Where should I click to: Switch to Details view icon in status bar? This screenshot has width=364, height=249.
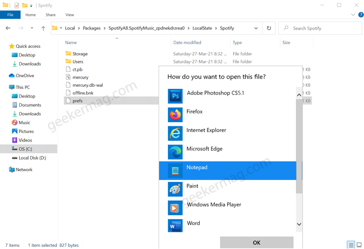click(x=351, y=245)
